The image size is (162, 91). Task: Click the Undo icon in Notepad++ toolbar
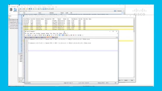[44, 35]
